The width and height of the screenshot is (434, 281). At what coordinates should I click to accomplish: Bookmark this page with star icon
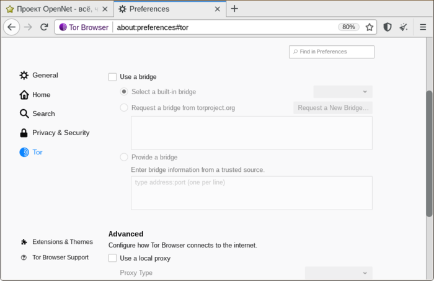pos(370,27)
